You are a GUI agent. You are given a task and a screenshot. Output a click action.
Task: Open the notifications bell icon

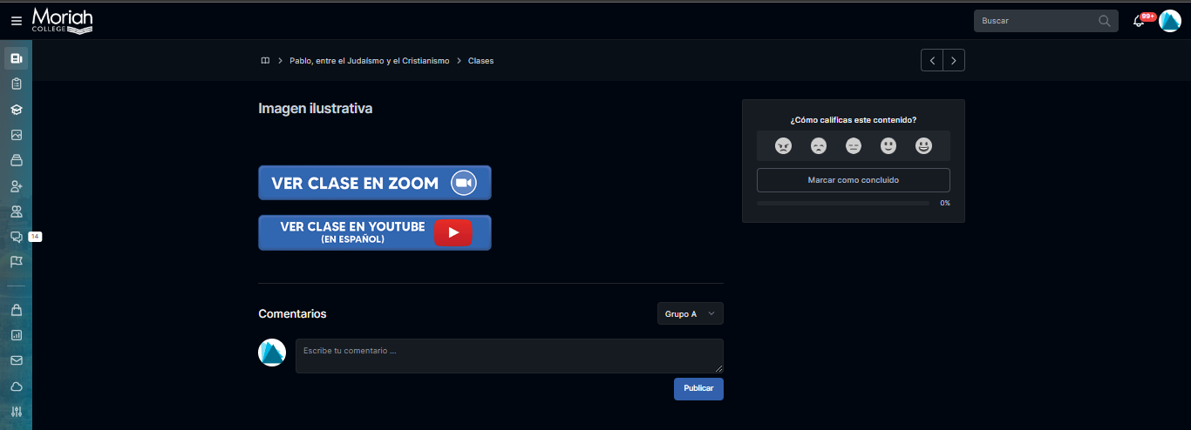click(x=1139, y=21)
